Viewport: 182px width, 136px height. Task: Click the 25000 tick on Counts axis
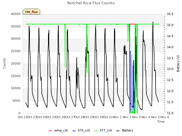click(x=16, y=51)
